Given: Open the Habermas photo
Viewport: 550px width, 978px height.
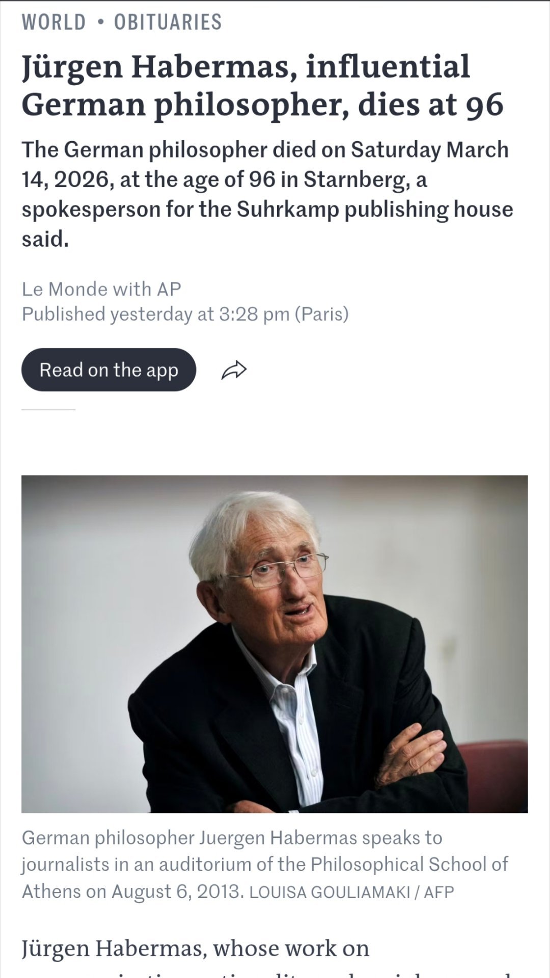Looking at the screenshot, I should click(274, 644).
